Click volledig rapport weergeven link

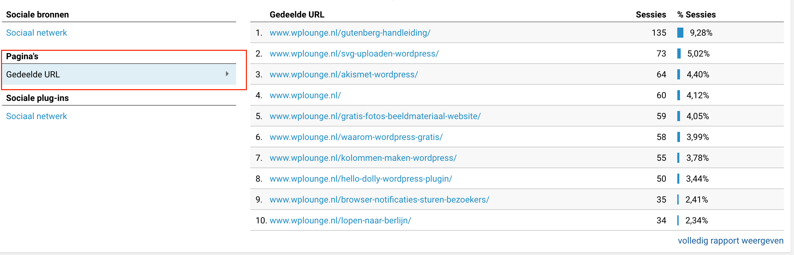[731, 241]
